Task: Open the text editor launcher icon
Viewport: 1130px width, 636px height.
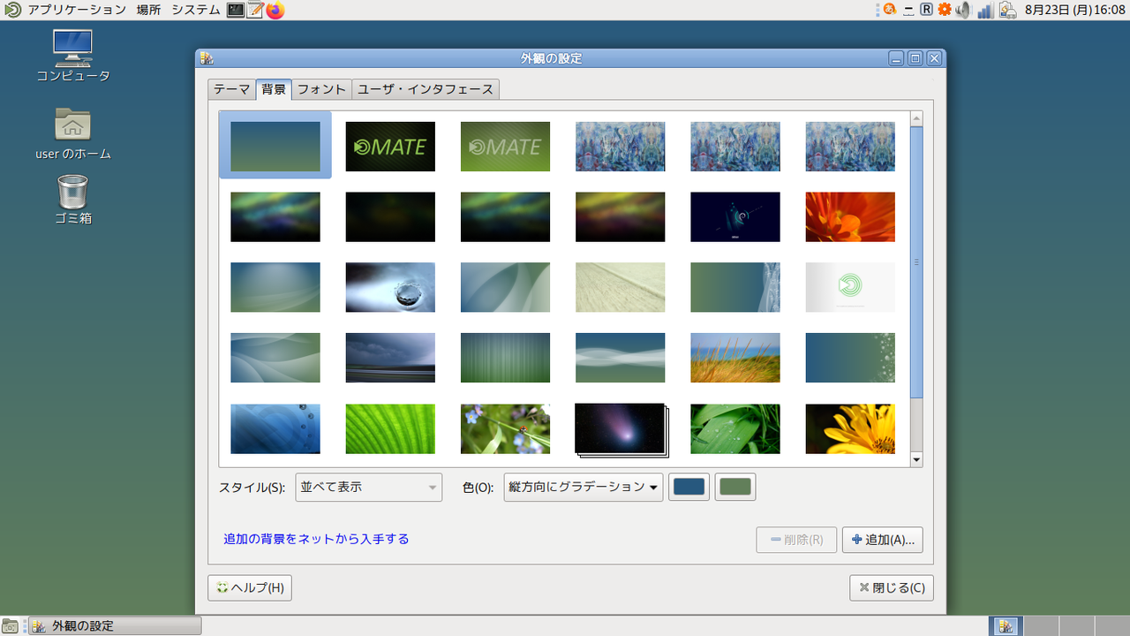Action: tap(255, 10)
